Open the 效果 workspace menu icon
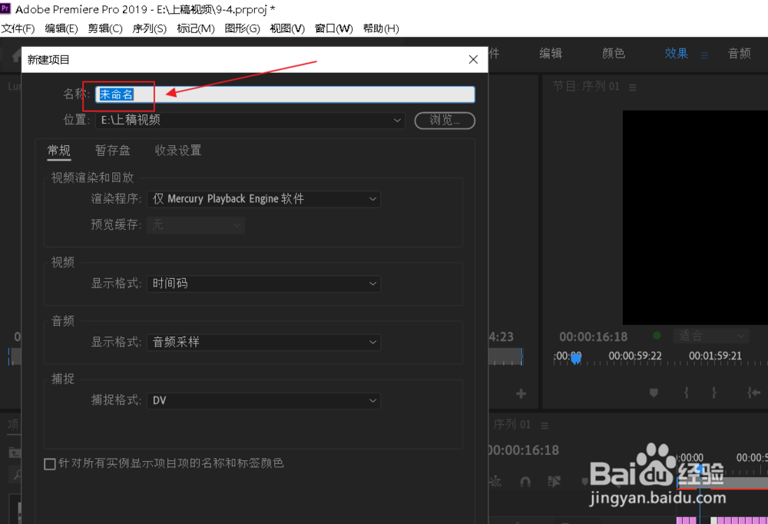The width and height of the screenshot is (768, 524). [704, 55]
